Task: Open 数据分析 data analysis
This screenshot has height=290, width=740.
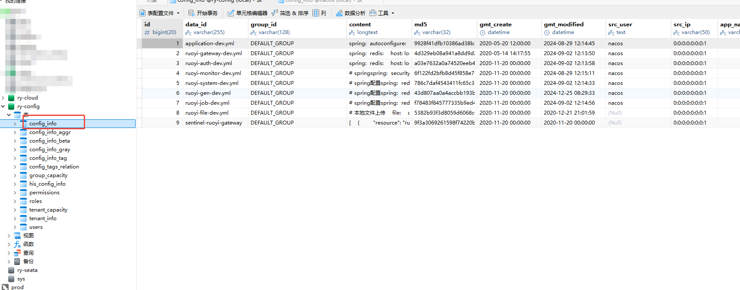Action: coord(351,13)
